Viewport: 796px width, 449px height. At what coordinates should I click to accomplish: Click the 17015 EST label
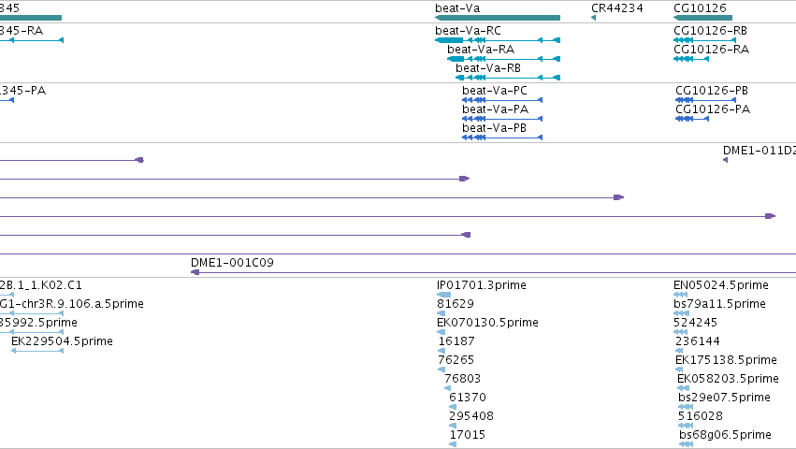pos(468,435)
